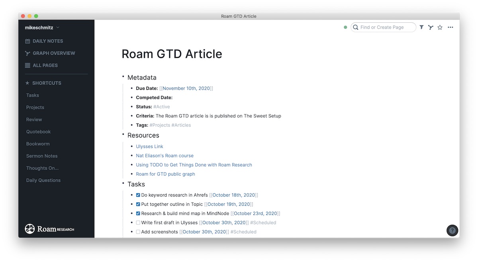Image resolution: width=478 pixels, height=262 pixels.
Task: Click the Criteria text block
Action: [x=208, y=116]
